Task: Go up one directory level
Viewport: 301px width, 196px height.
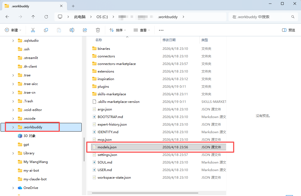Action: [33, 17]
